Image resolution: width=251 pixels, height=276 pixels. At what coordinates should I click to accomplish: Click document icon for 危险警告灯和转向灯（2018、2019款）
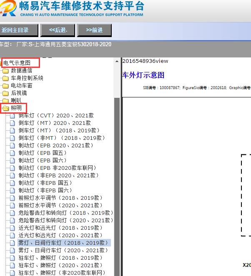[13, 213]
